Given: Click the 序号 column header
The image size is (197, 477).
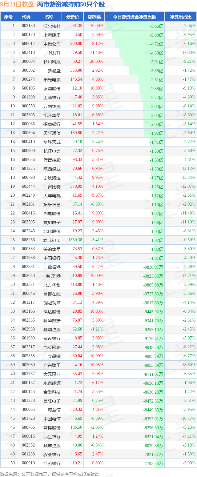Looking at the screenshot, I should click(x=8, y=17).
